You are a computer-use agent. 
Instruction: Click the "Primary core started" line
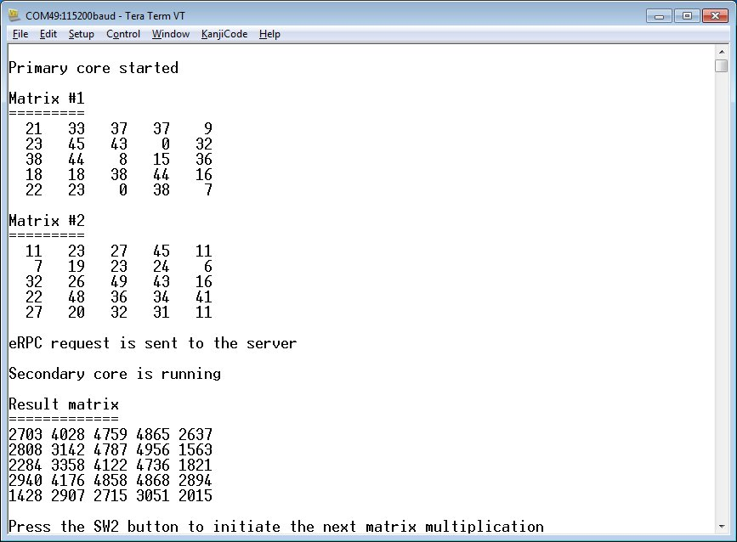pos(94,68)
